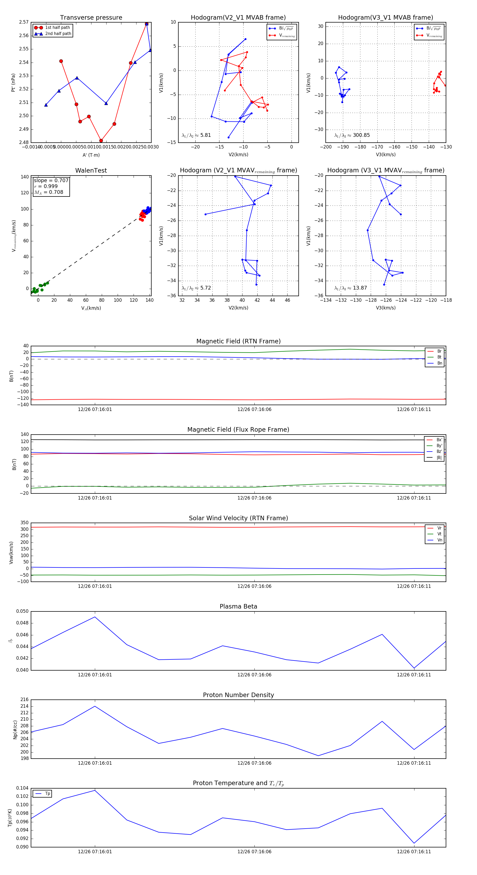This screenshot has width=477, height=875.
Task: Click the λ1/λ2 ≈ 5.81 annotation
Action: [196, 135]
